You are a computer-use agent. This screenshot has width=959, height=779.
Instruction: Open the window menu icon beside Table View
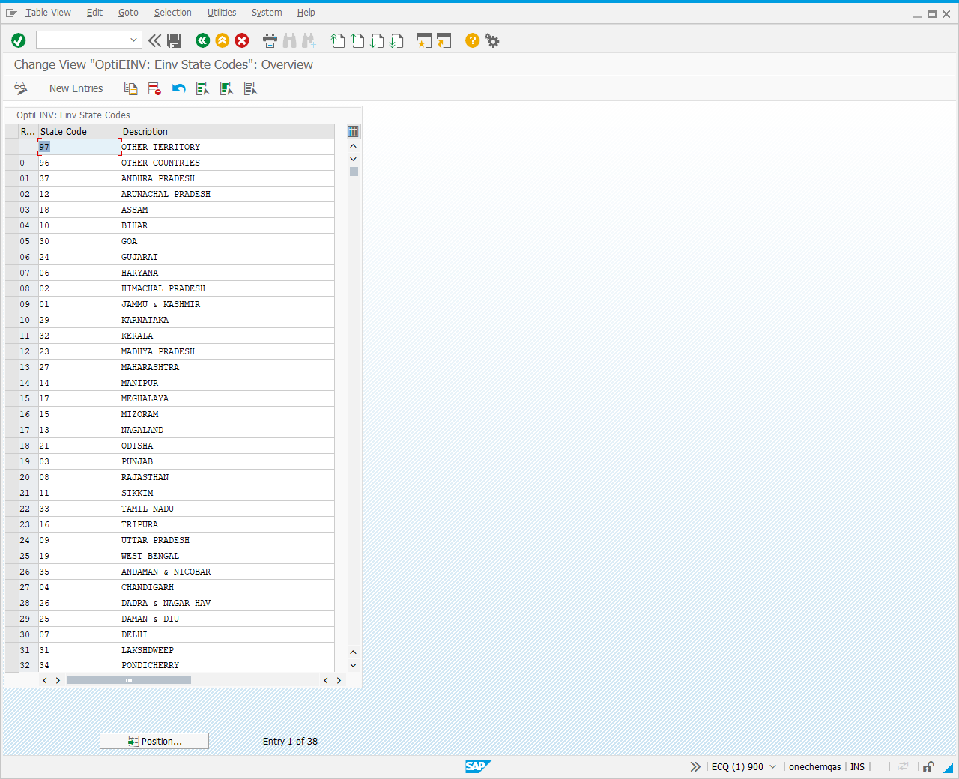[11, 13]
